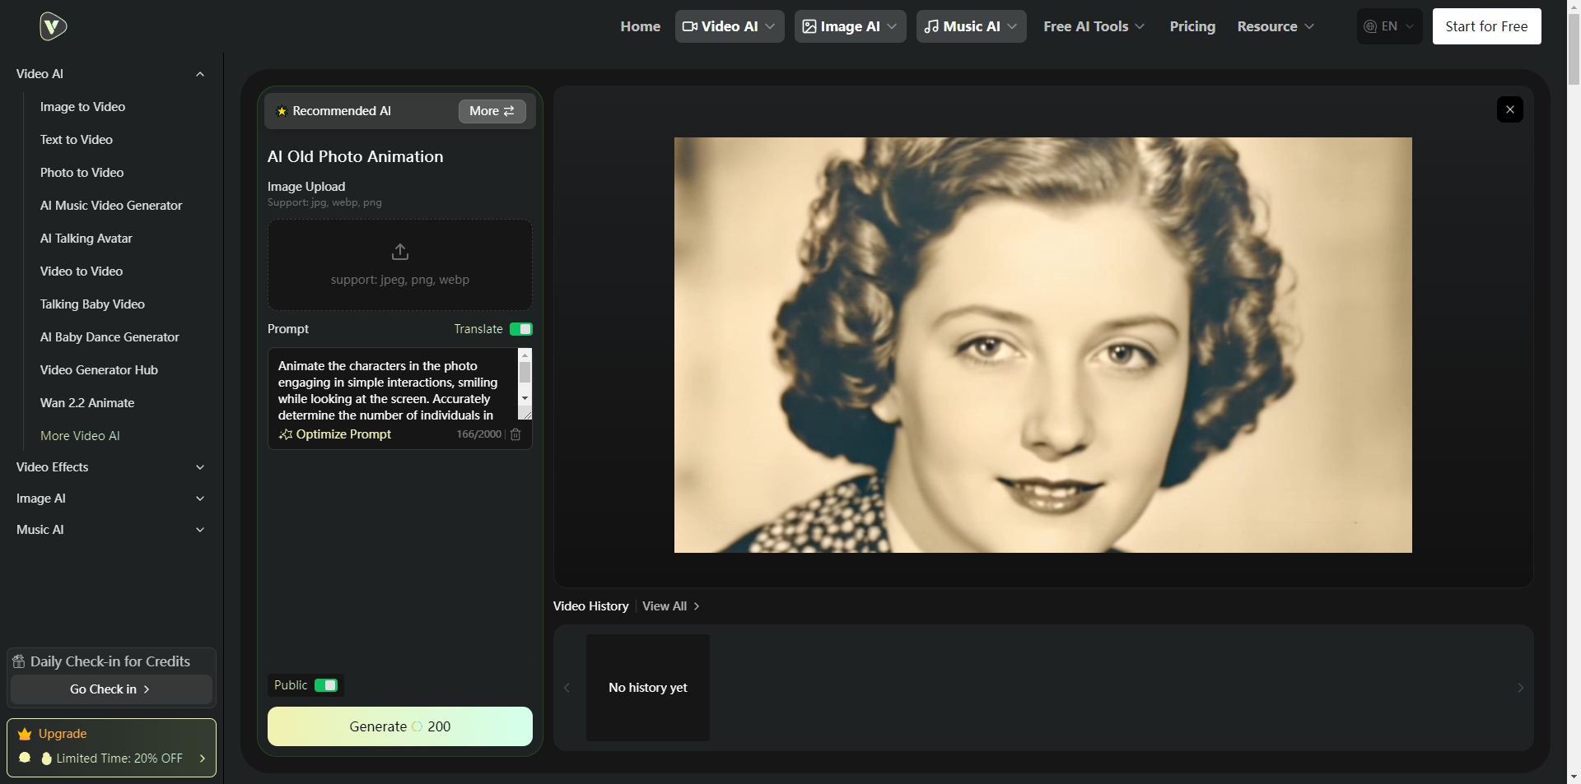This screenshot has width=1581, height=784.
Task: Select Text to Video in sidebar
Action: (x=77, y=140)
